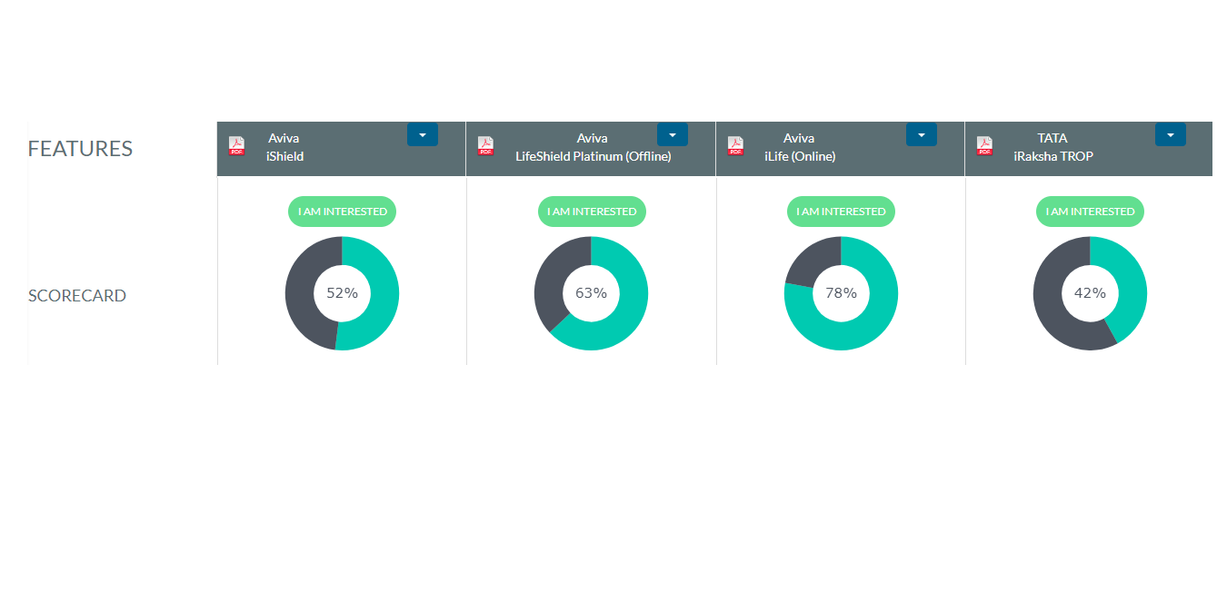Click the 52% scorecard donut chart
This screenshot has height=601, width=1227.
point(342,293)
